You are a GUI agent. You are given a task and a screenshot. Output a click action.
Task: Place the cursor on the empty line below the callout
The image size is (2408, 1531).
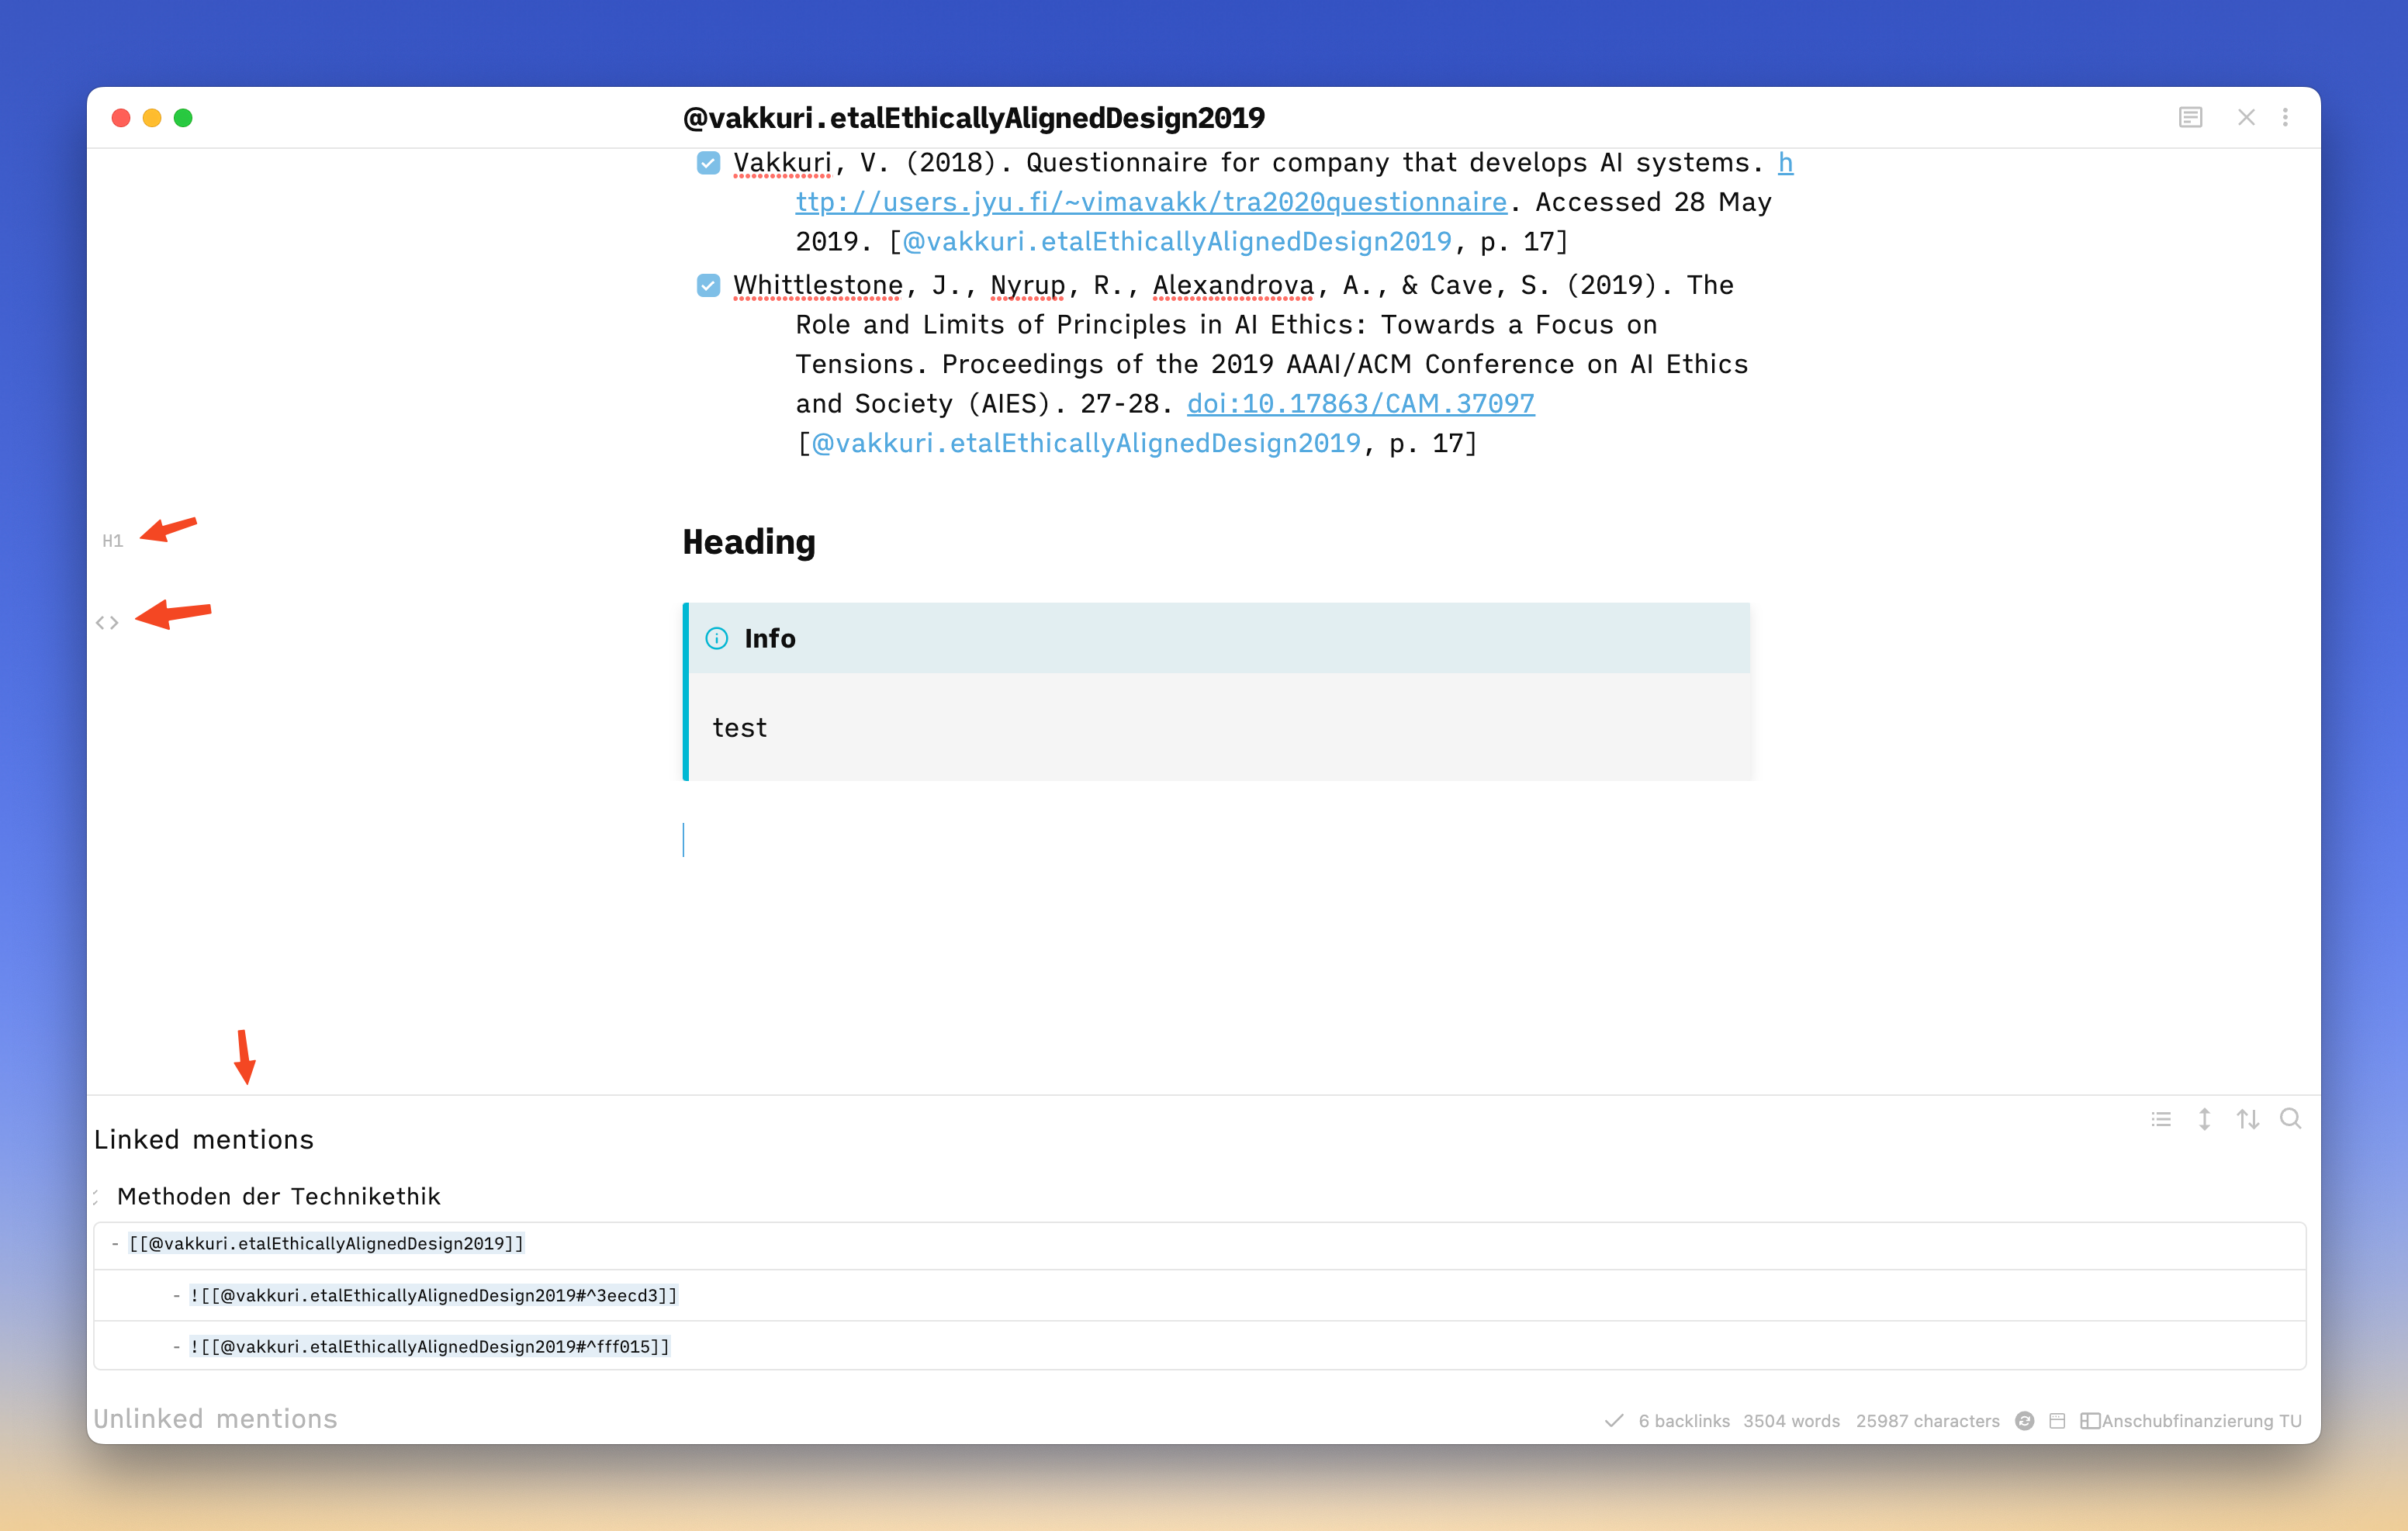tap(1215, 840)
